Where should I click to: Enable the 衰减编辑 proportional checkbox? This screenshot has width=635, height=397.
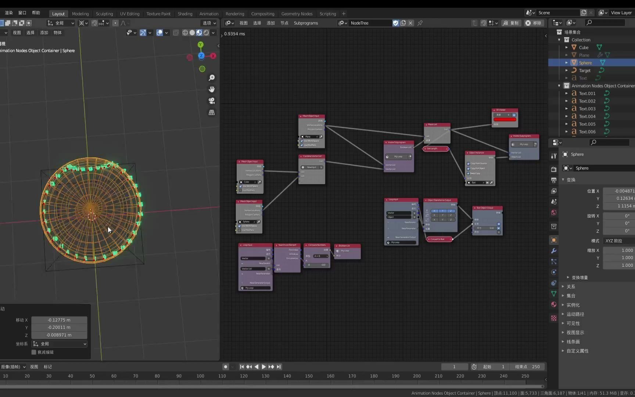click(34, 352)
